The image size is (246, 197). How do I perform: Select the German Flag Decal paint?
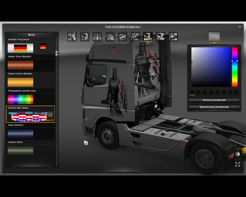[20, 48]
